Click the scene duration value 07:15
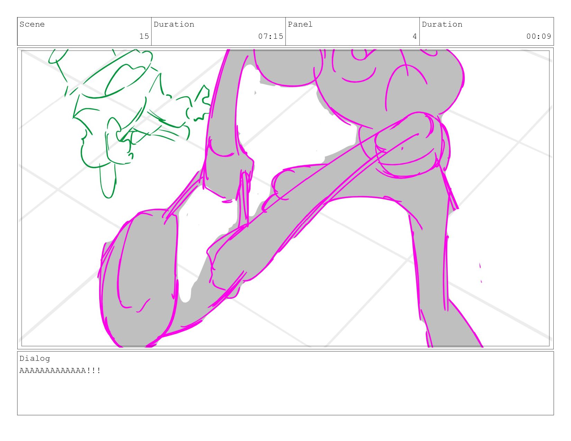 (271, 36)
